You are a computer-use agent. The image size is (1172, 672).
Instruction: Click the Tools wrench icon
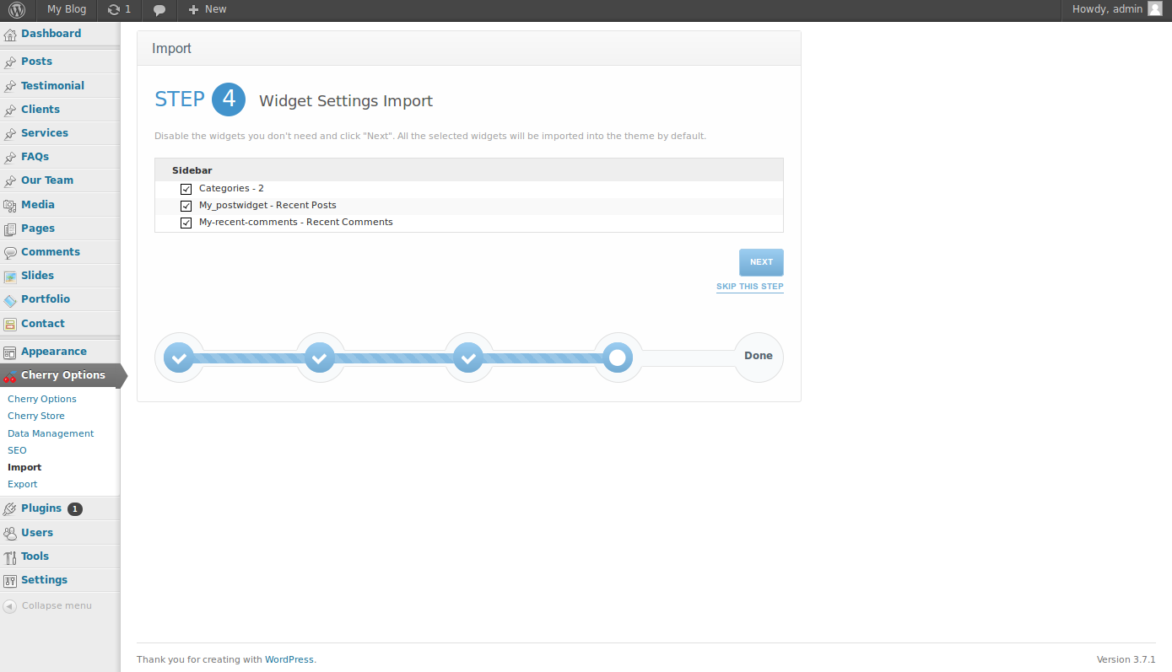[x=10, y=556]
